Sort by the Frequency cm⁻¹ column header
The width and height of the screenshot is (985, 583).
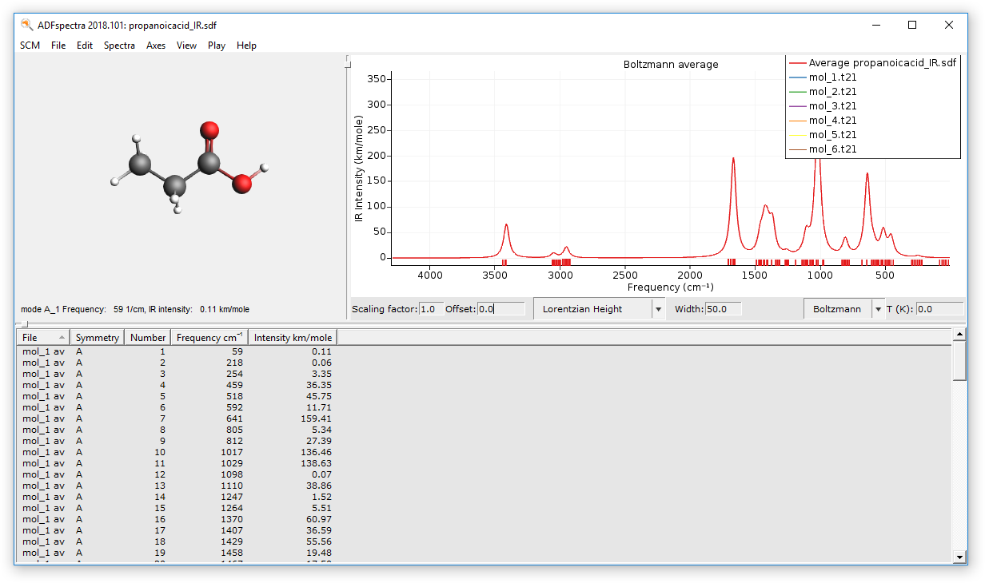[x=209, y=337]
